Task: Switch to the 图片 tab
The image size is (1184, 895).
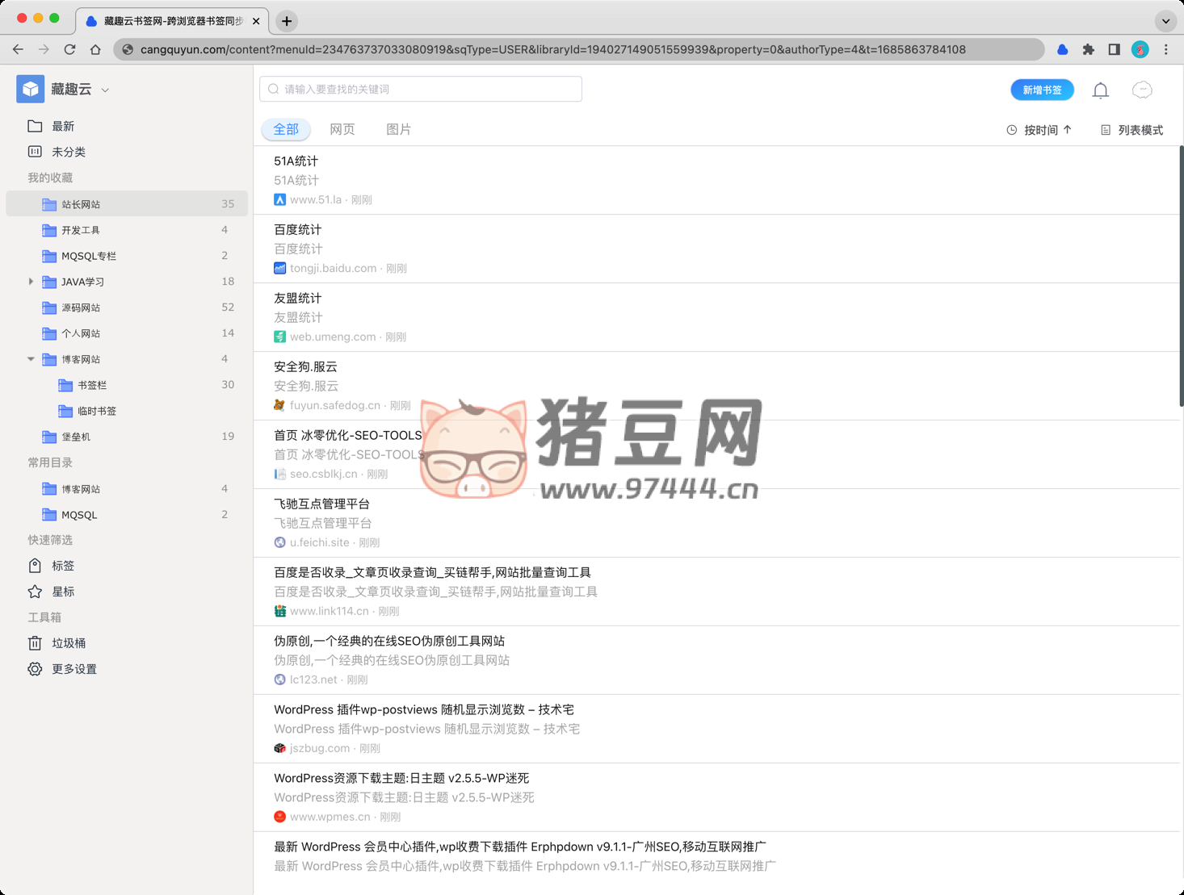Action: (x=399, y=129)
